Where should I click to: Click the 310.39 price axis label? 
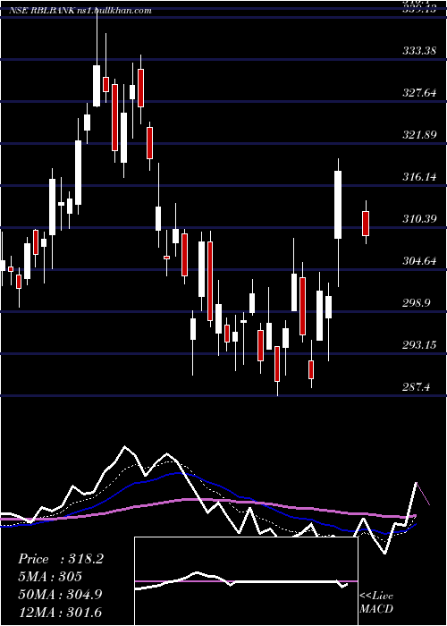pyautogui.click(x=419, y=219)
